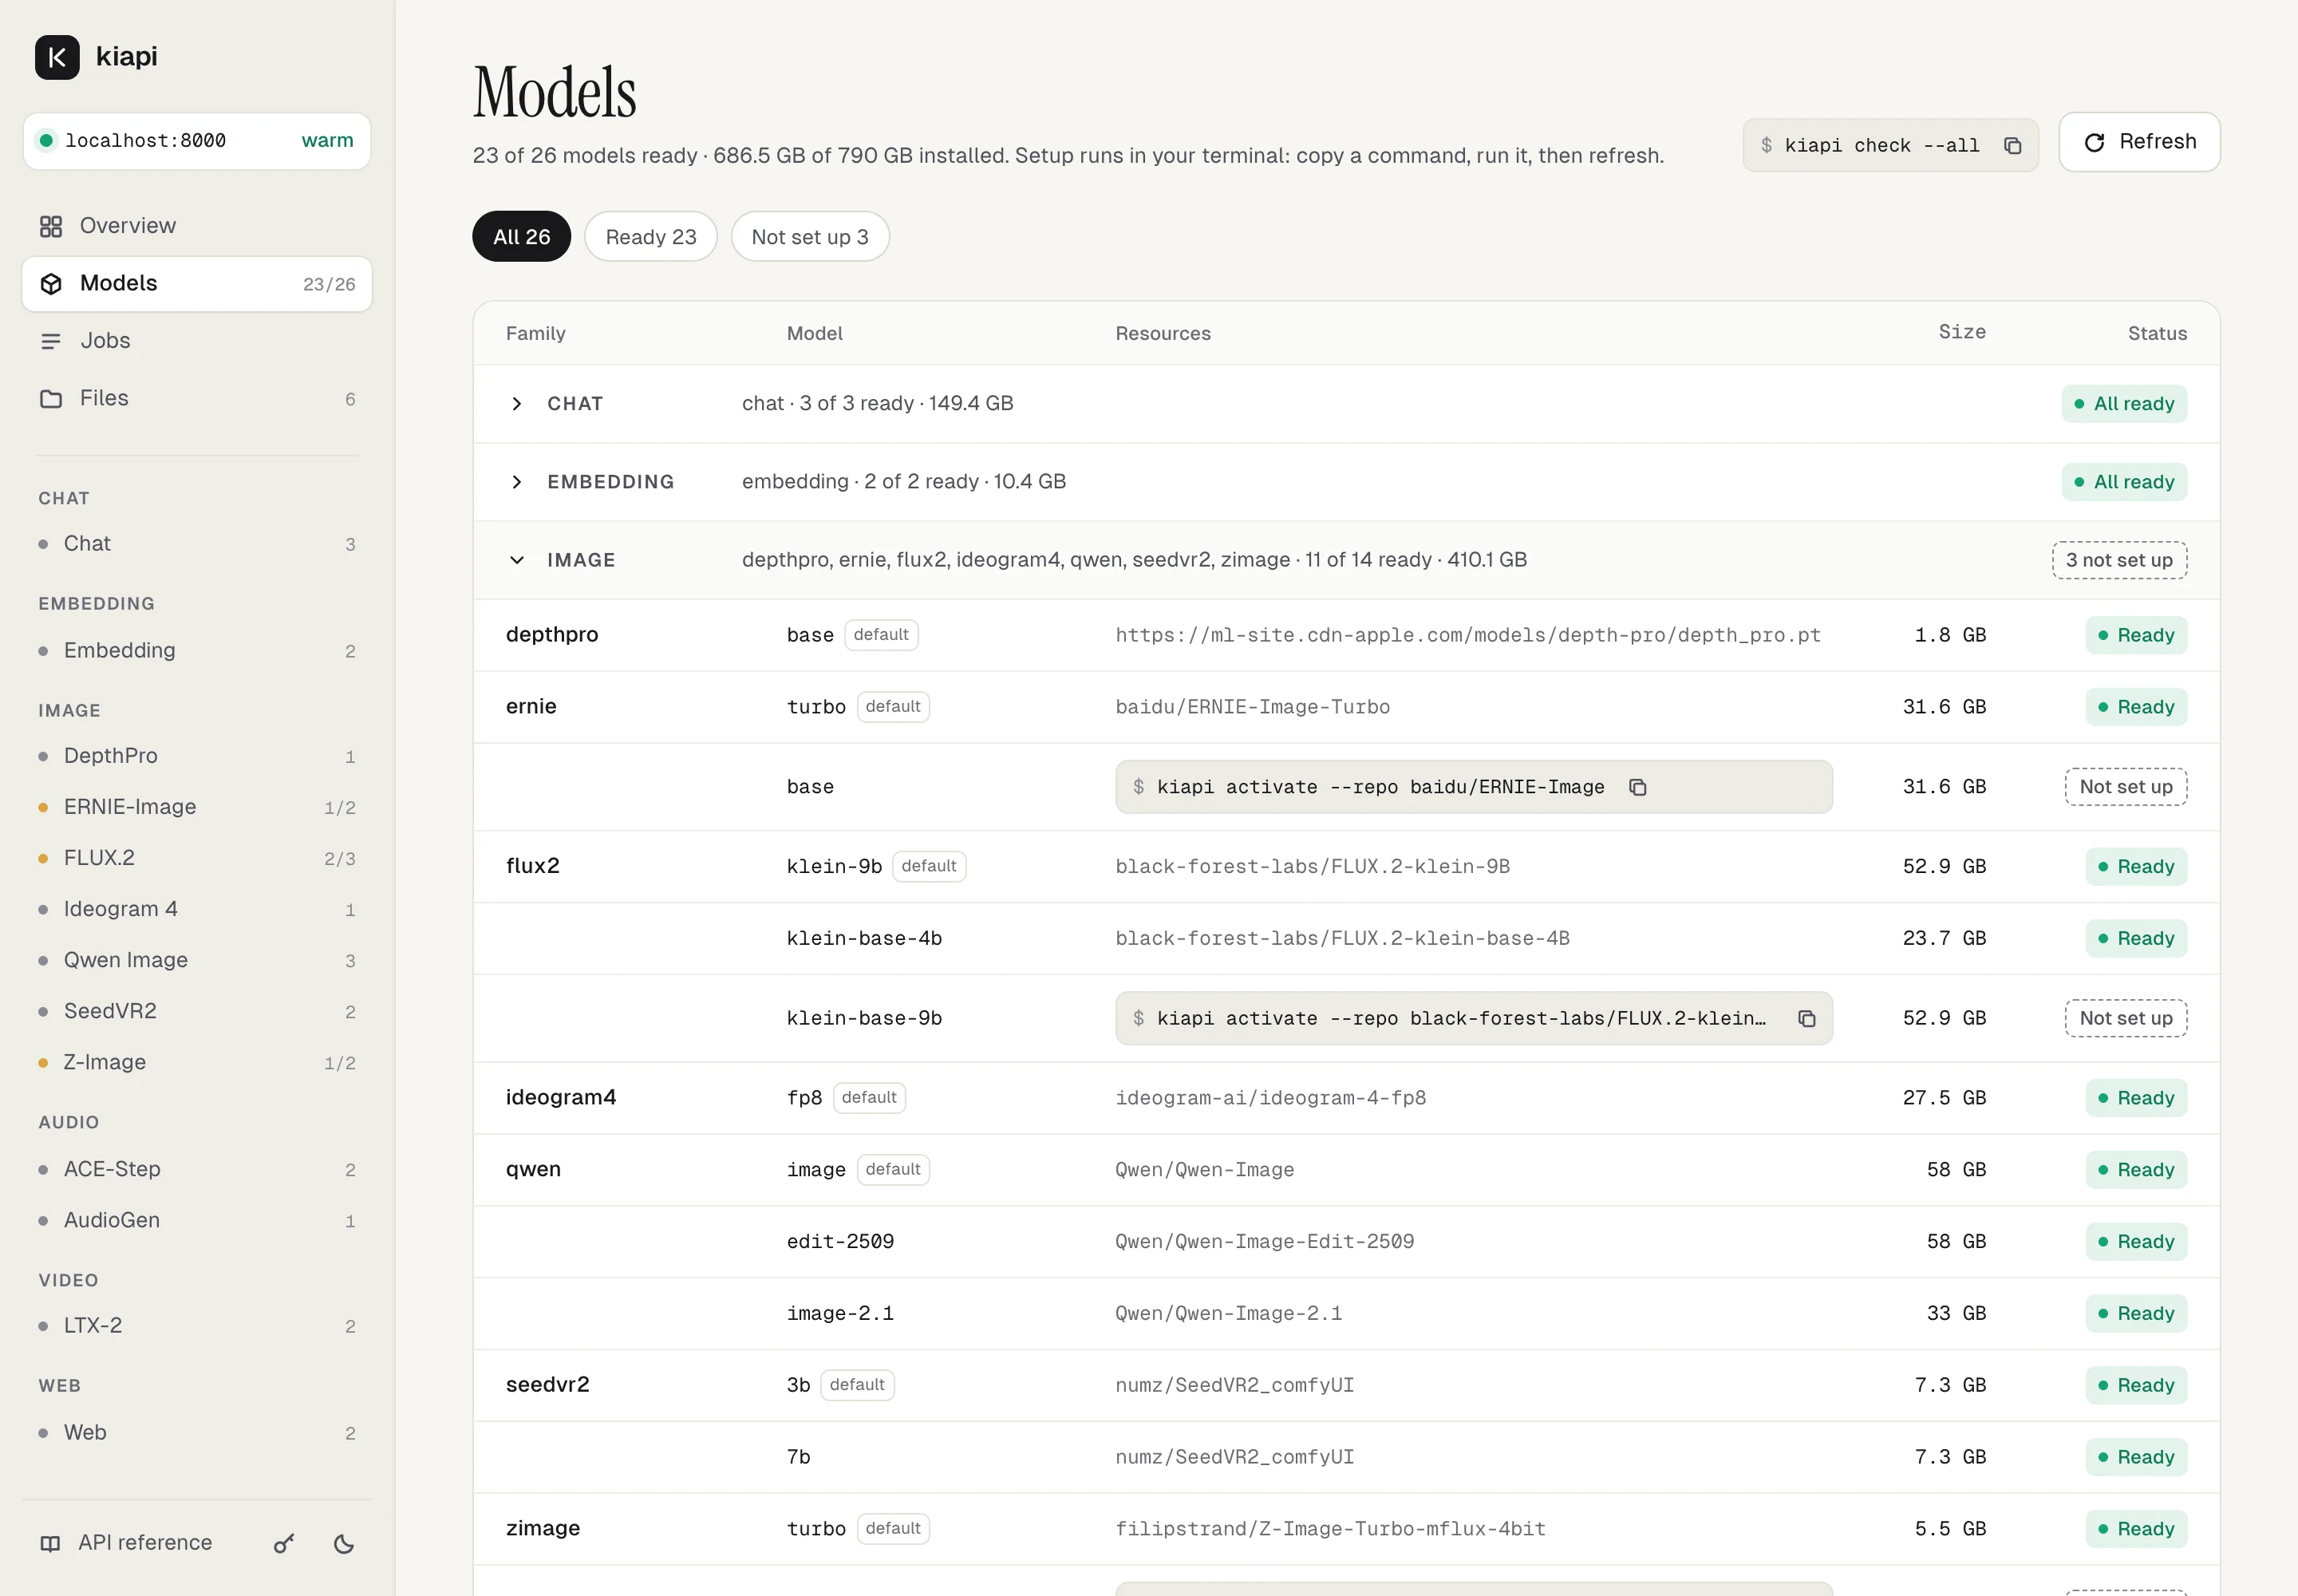Click the Jobs list icon in the sidebar
This screenshot has width=2298, height=1596.
pos(51,341)
